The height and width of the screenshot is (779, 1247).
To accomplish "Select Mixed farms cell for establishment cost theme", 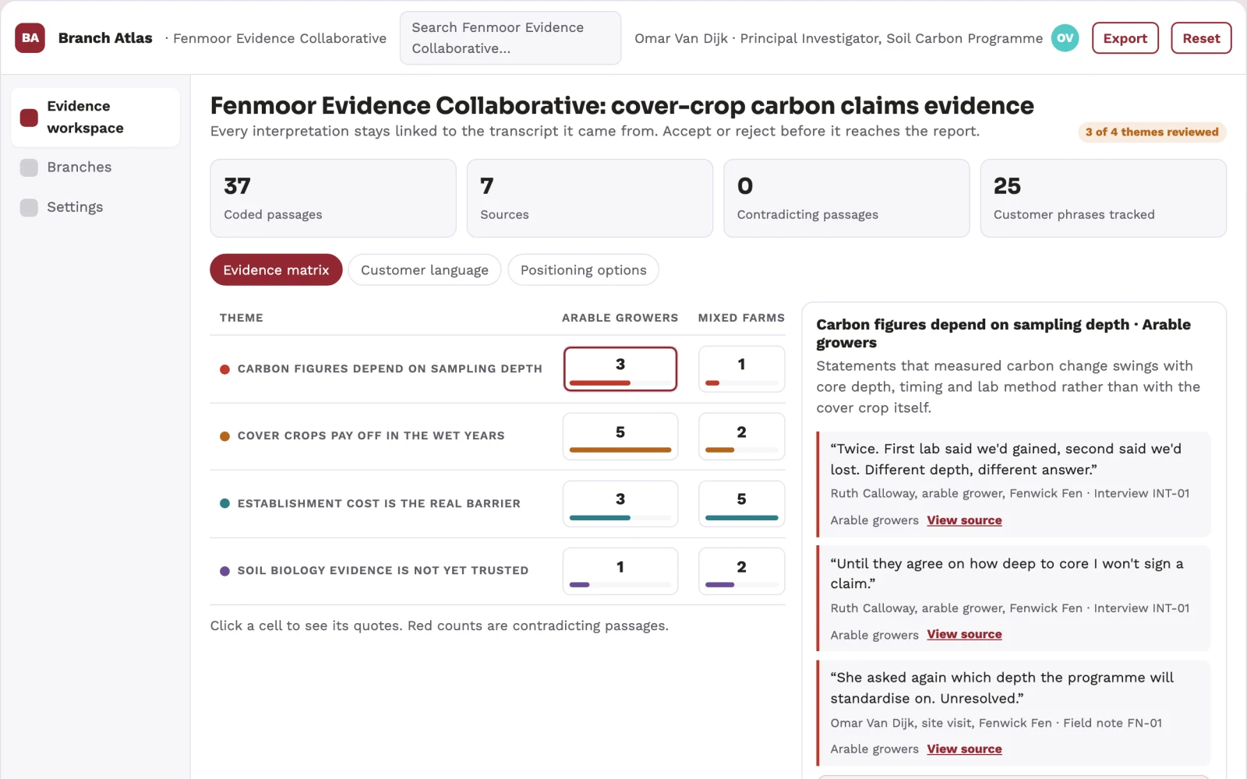I will pos(741,504).
